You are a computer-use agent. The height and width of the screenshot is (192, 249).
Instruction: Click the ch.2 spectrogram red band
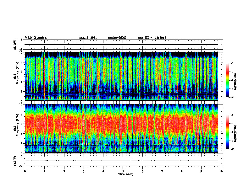(121, 124)
